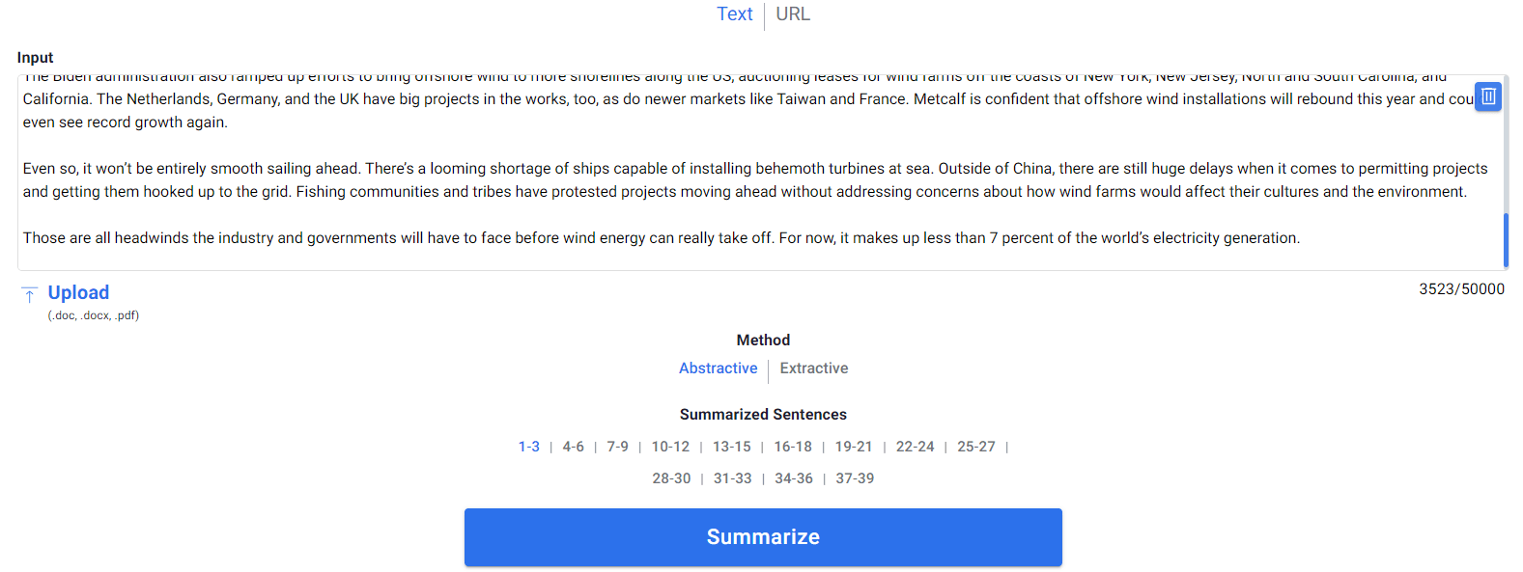Choose 37-39 summarized sentences
Screen dimensions: 1523x572
point(855,478)
